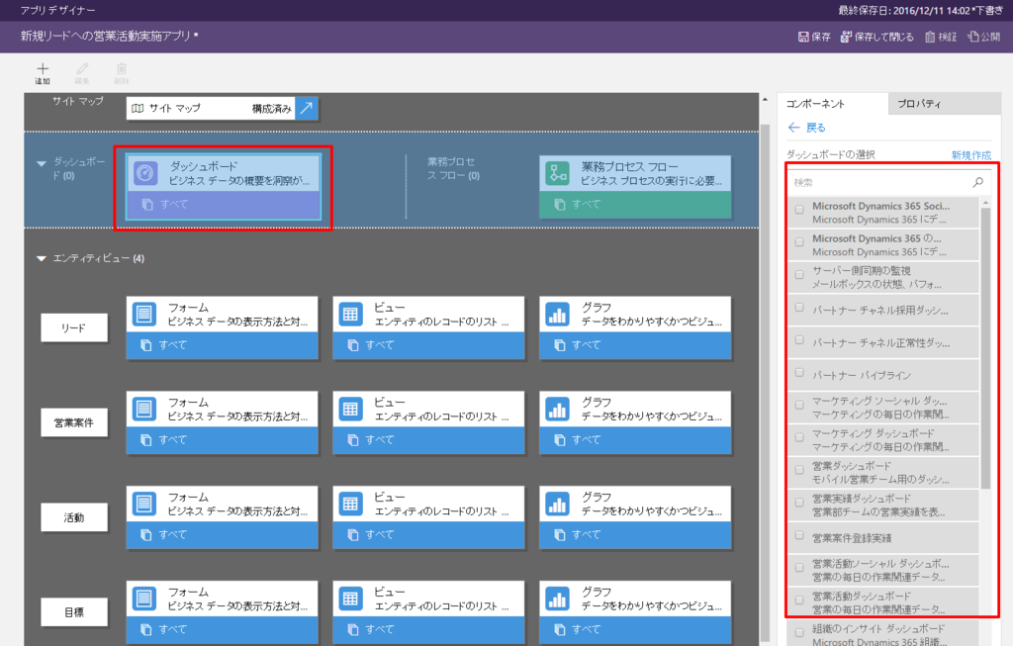Select the 営業案件 entity label
The image size is (1013, 646).
tap(74, 422)
